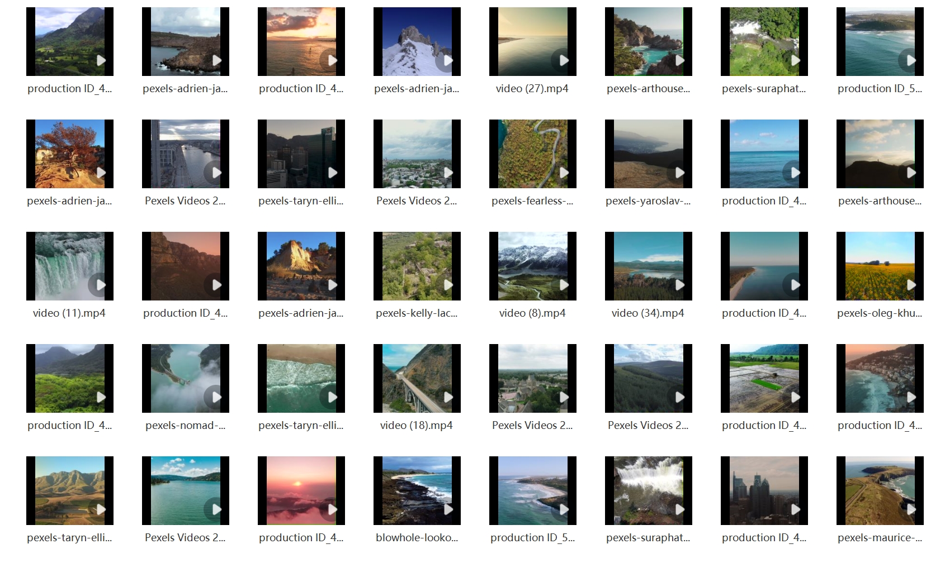This screenshot has height=563, width=945.
Task: Click the 'pexels-yaroslav-...' file name
Action: tap(649, 201)
